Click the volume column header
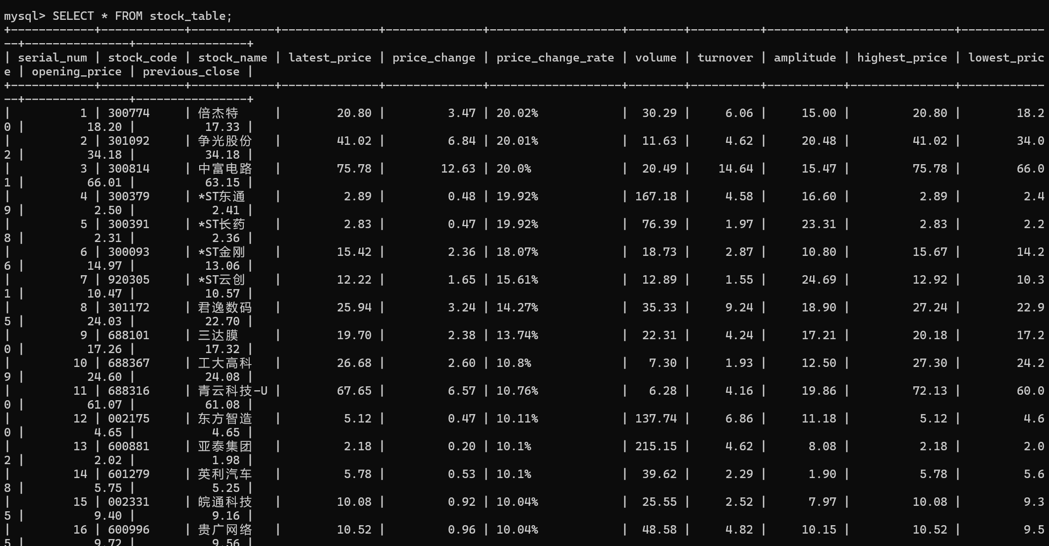This screenshot has height=546, width=1049. click(656, 58)
